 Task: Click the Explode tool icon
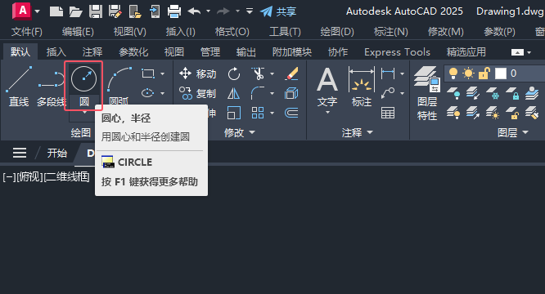[x=291, y=93]
